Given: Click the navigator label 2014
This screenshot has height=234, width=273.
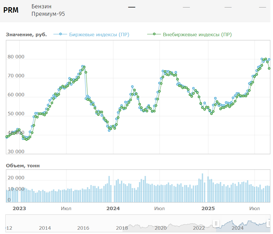Looking at the screenshot, I should click(45, 228).
